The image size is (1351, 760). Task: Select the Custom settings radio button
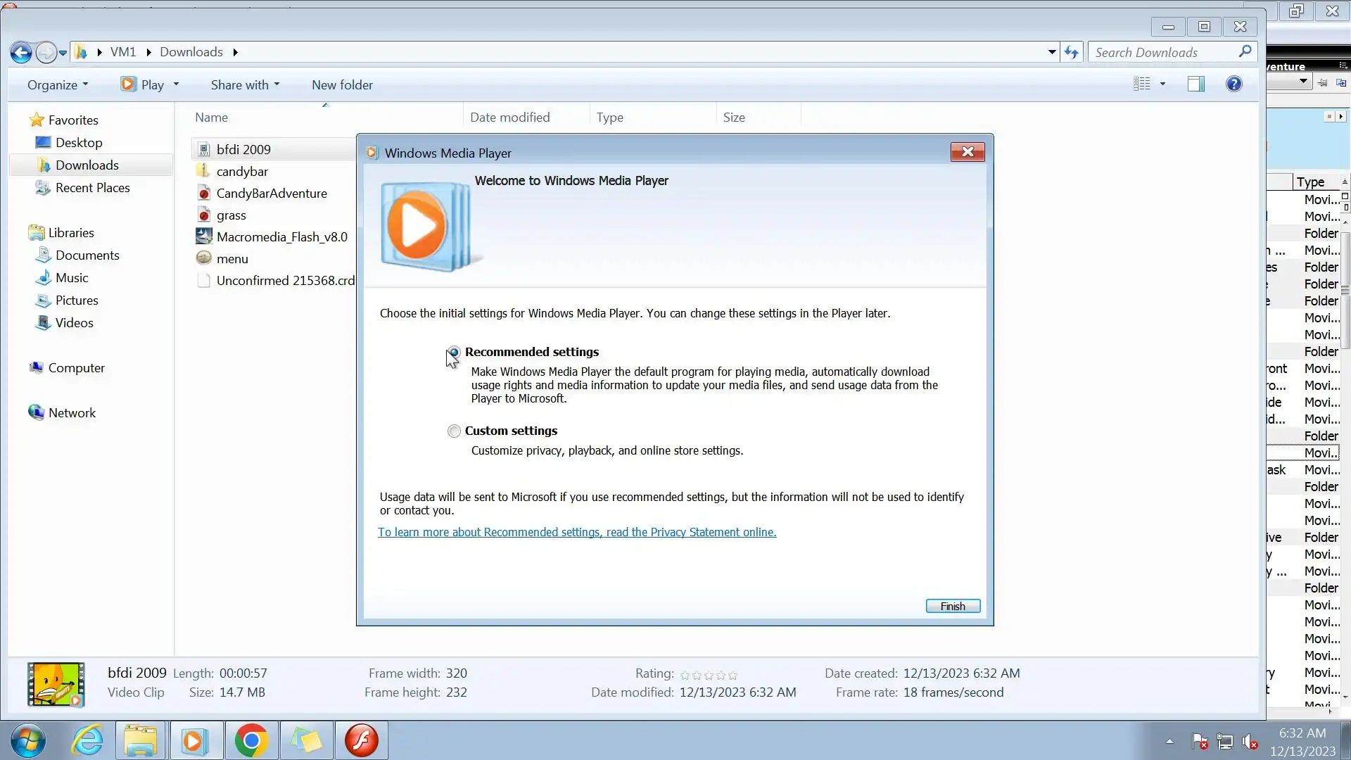pyautogui.click(x=454, y=431)
